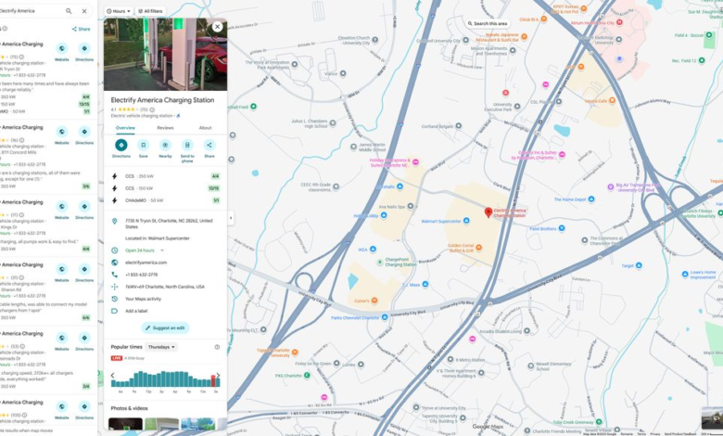The width and height of the screenshot is (723, 436).
Task: Save this charging station
Action: 143,146
